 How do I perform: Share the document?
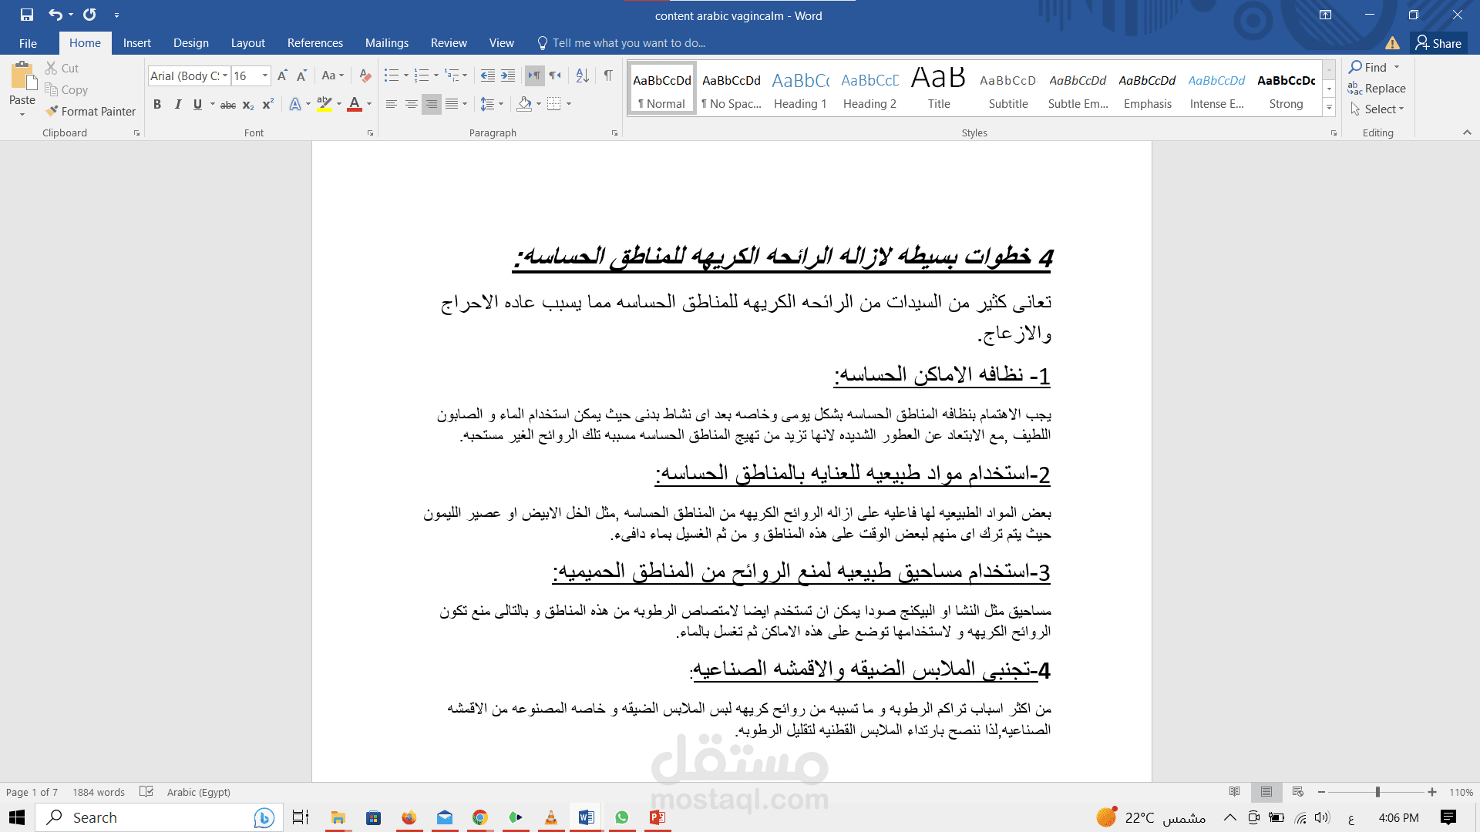[x=1438, y=43]
